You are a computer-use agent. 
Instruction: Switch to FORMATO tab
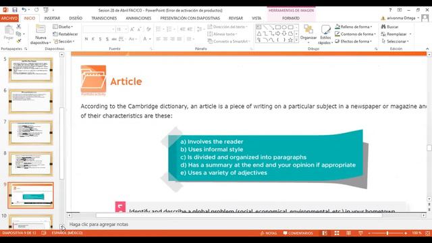point(291,18)
